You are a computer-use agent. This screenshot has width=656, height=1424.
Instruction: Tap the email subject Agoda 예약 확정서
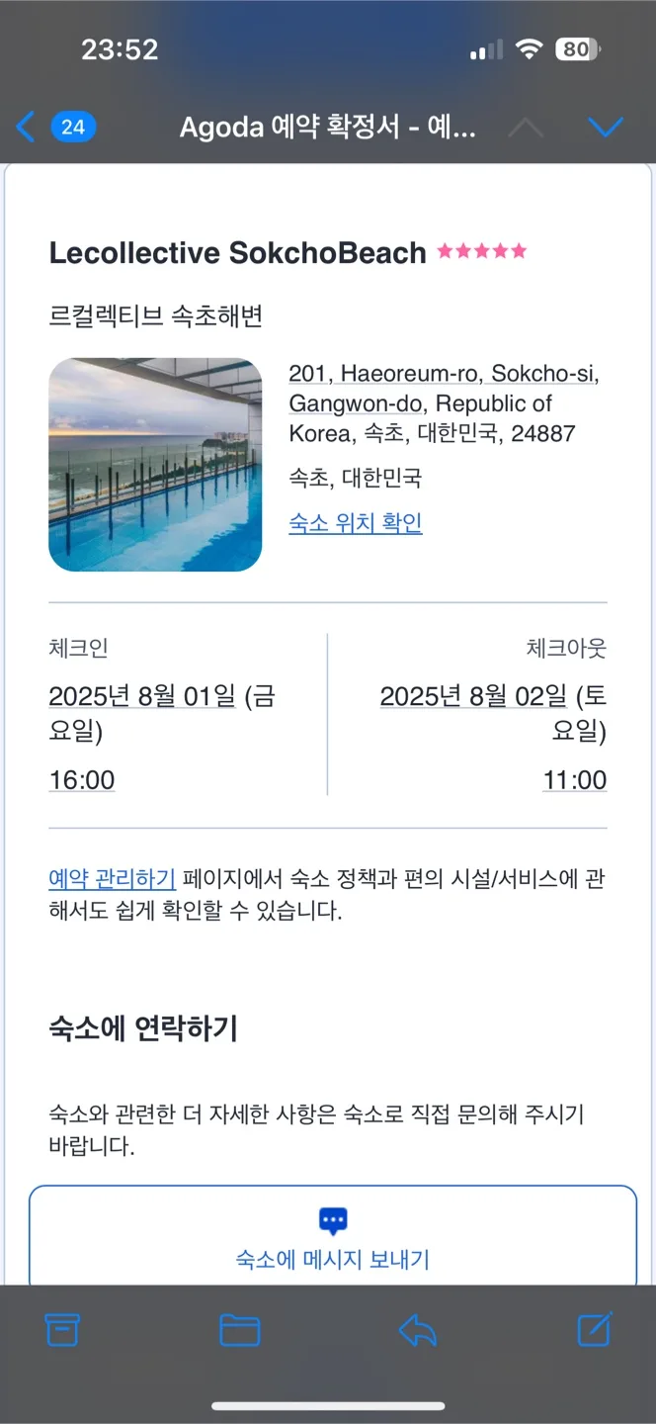click(328, 128)
